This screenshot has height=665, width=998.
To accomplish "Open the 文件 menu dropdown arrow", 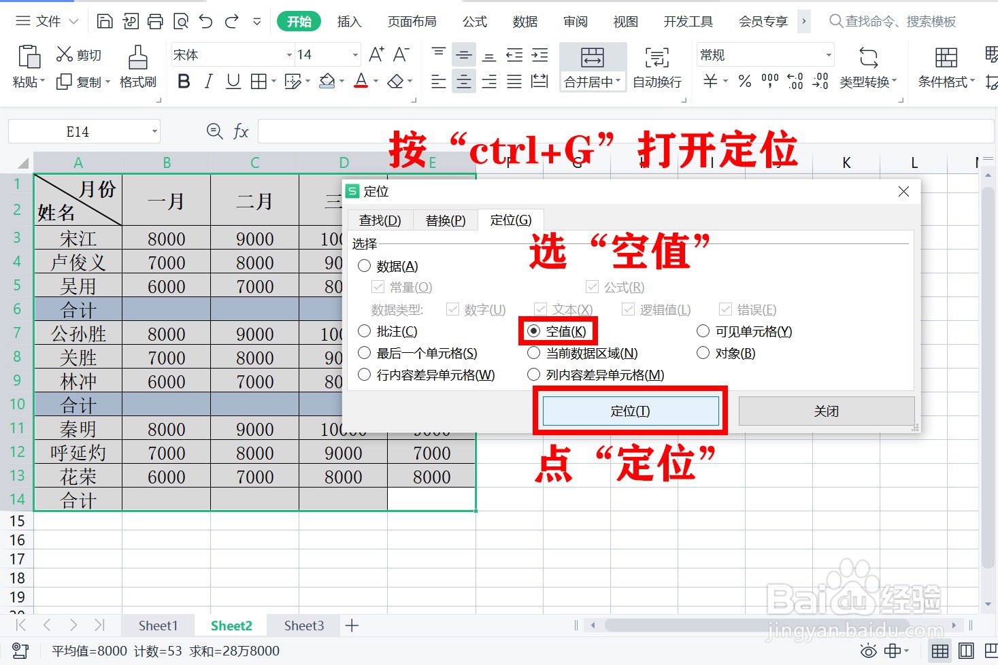I will click(x=73, y=21).
